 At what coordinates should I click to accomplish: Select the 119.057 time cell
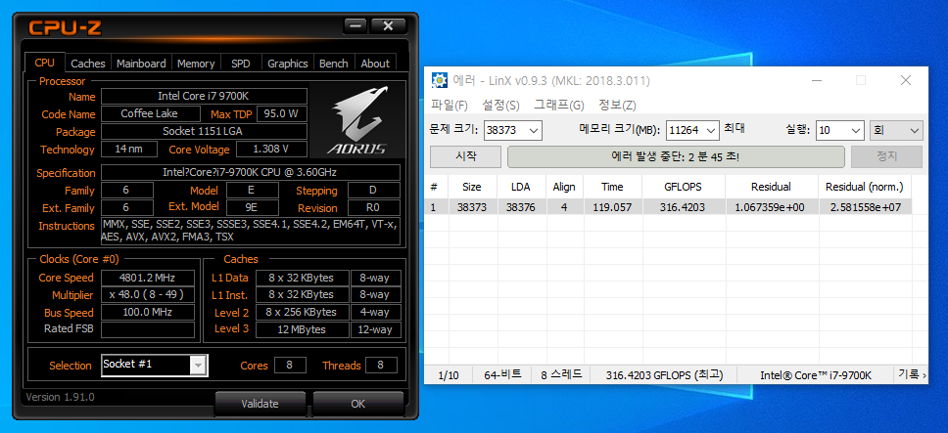[612, 207]
